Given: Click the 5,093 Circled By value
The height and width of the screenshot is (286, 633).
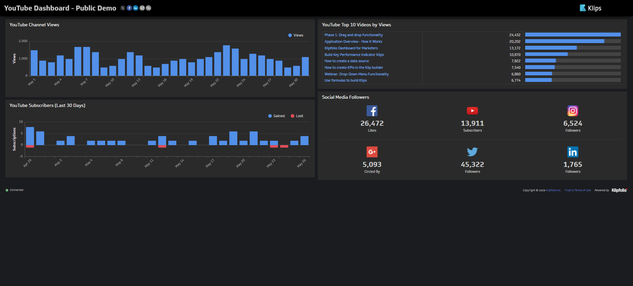Looking at the screenshot, I should 372,164.
